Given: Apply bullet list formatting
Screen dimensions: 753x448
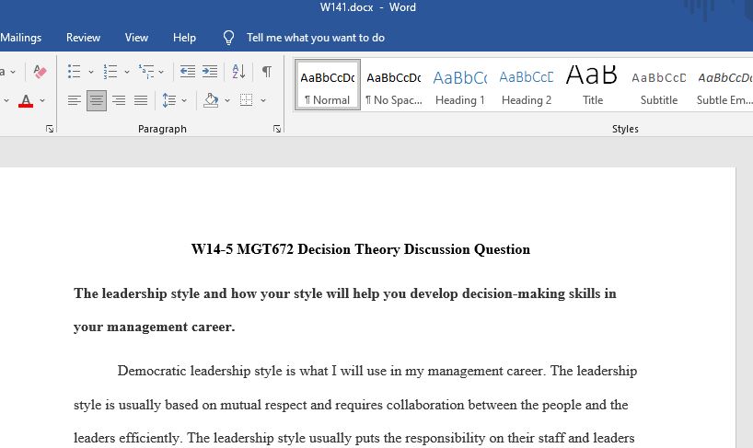Looking at the screenshot, I should tap(74, 72).
